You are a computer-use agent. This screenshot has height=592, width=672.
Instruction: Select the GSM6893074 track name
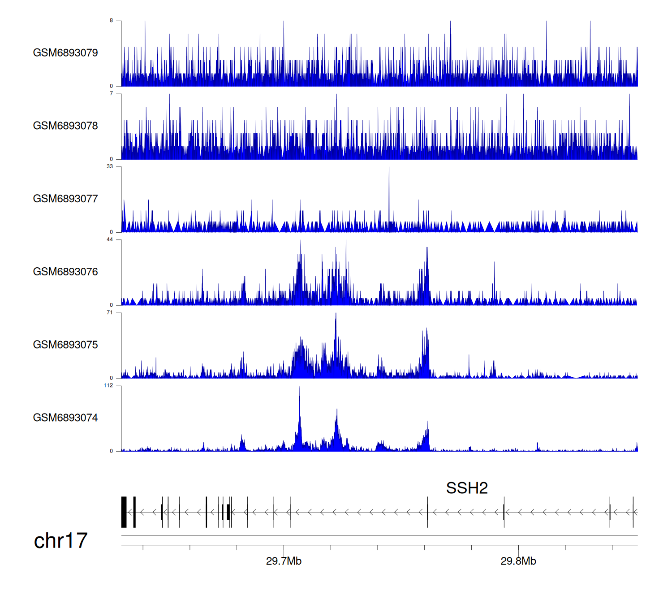pyautogui.click(x=65, y=418)
